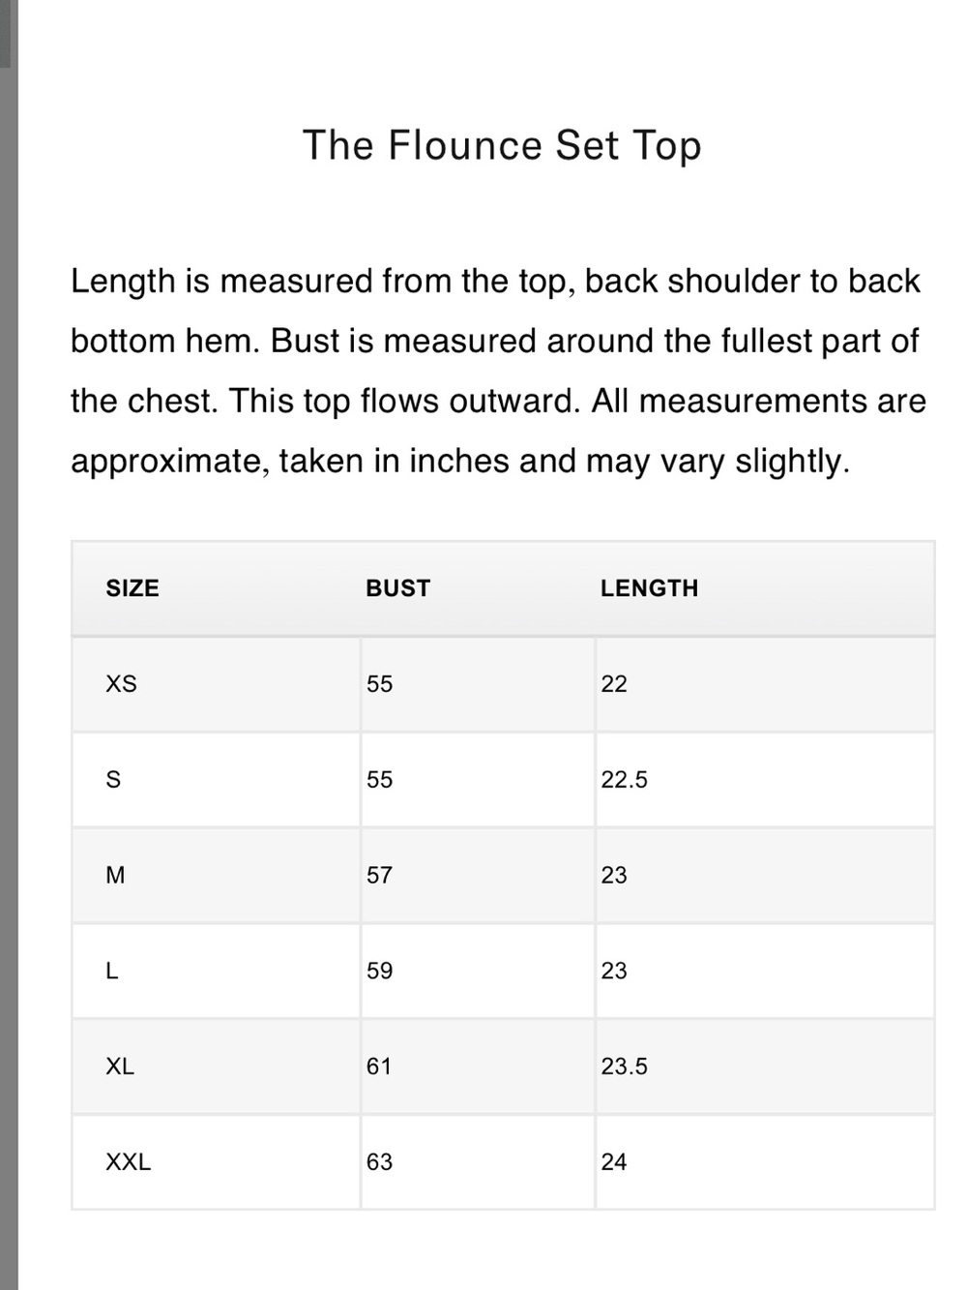This screenshot has width=967, height=1290.
Task: Click the bust value 63
Action: pyautogui.click(x=379, y=1162)
